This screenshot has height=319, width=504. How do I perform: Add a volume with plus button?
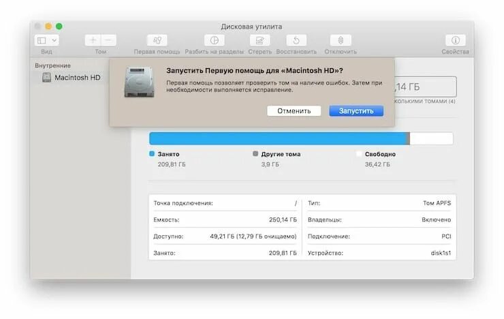(93, 40)
